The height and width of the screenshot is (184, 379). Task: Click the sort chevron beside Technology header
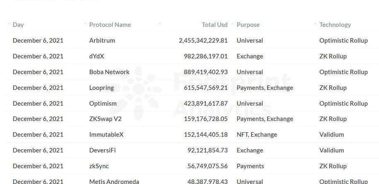(316, 25)
